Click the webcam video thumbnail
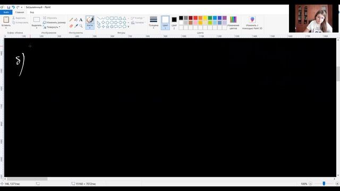Image resolution: width=340 pixels, height=191 pixels. click(313, 19)
